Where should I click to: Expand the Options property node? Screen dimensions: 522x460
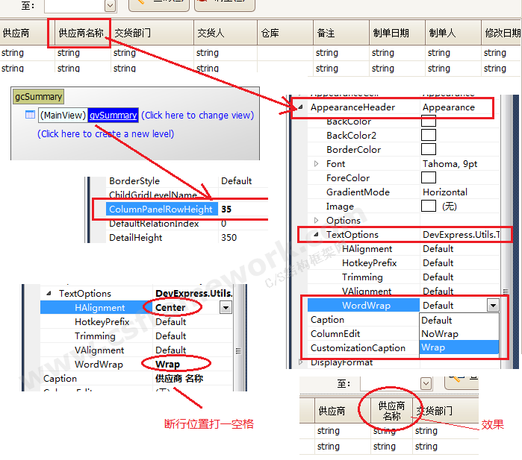pyautogui.click(x=316, y=220)
